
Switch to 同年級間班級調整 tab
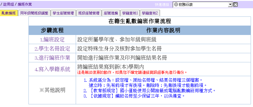pos(34,13)
